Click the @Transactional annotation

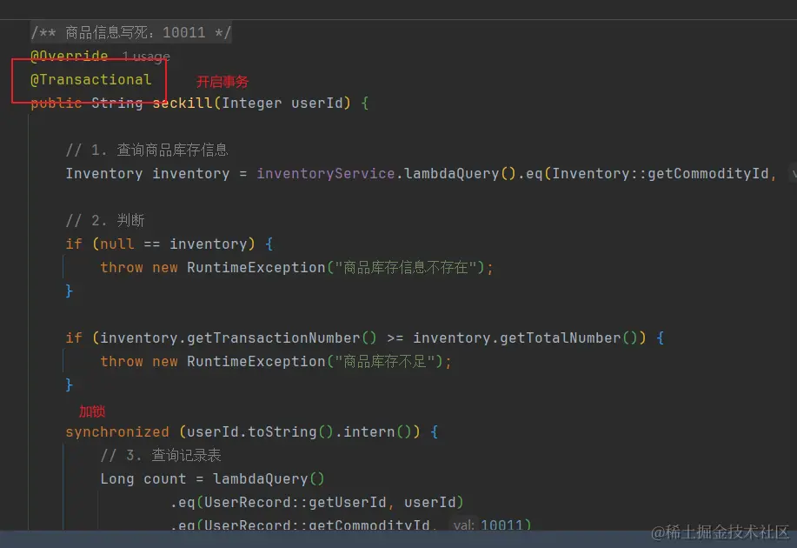(91, 79)
